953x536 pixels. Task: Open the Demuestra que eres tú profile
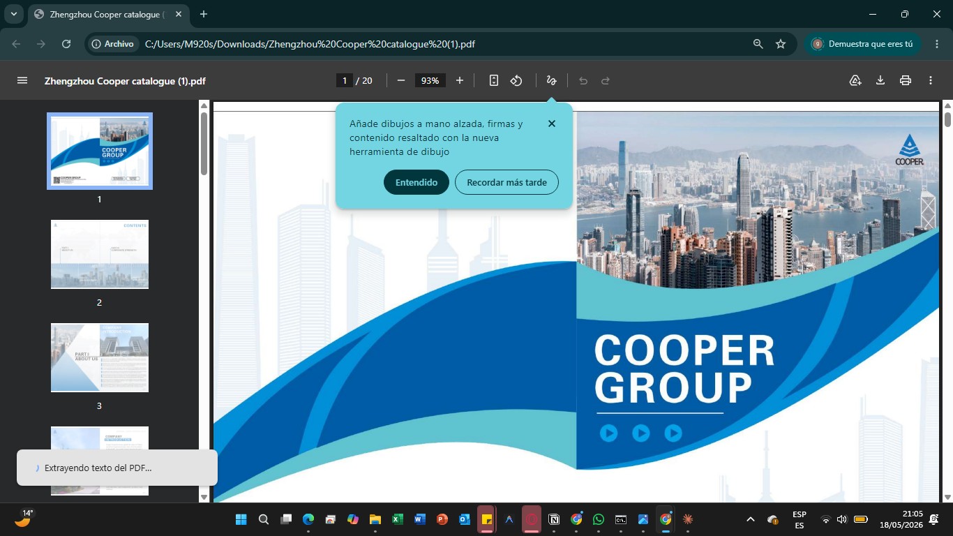tap(862, 43)
